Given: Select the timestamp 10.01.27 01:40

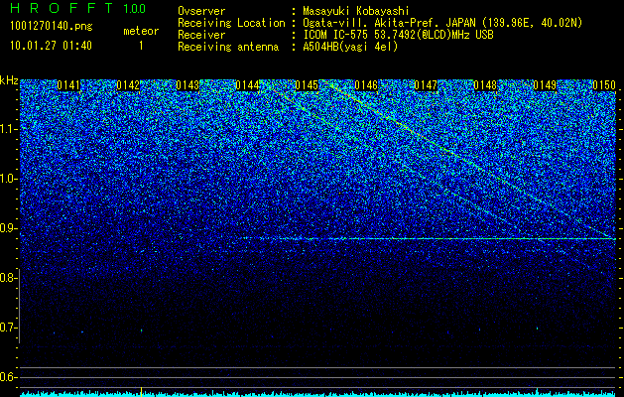Looking at the screenshot, I should coord(51,46).
